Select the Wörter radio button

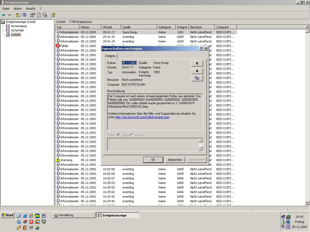point(132,135)
